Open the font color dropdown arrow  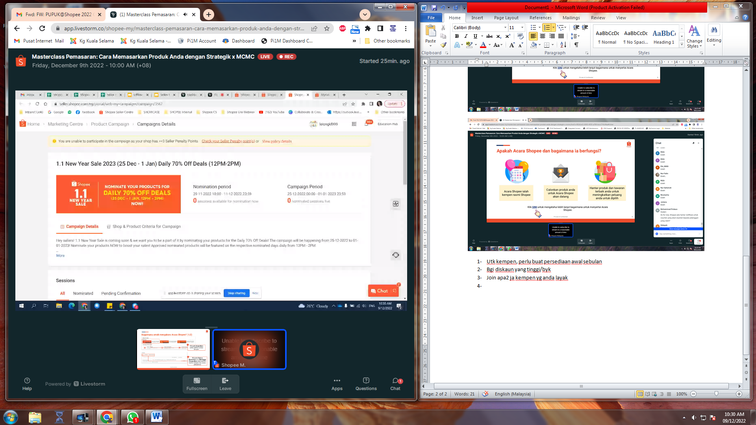[x=490, y=45]
